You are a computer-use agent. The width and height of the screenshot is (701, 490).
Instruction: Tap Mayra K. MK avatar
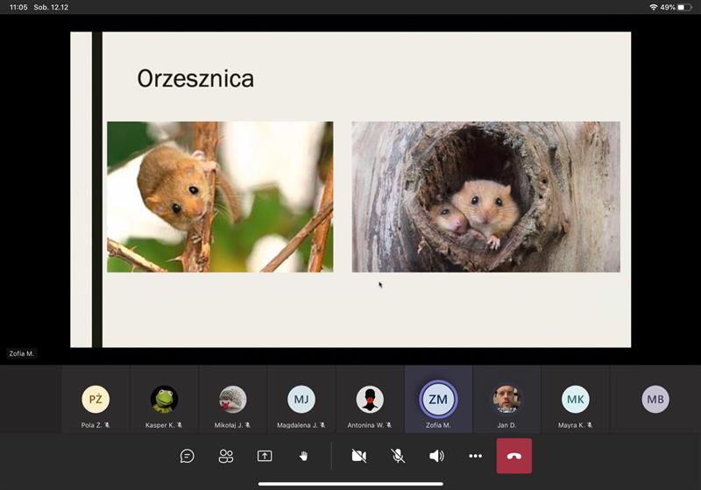point(575,400)
